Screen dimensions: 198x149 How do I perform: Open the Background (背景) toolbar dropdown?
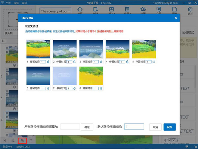[x=127, y=10]
